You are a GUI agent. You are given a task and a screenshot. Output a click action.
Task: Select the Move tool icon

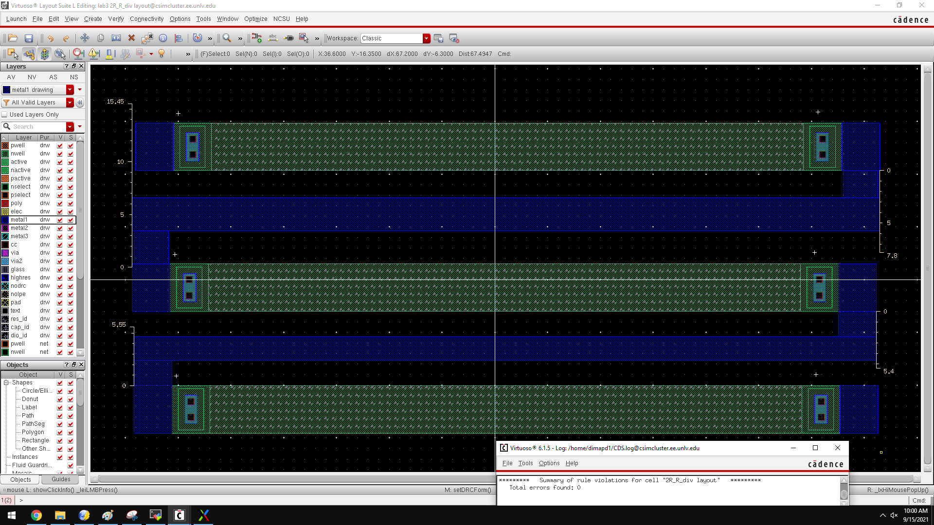tap(85, 38)
